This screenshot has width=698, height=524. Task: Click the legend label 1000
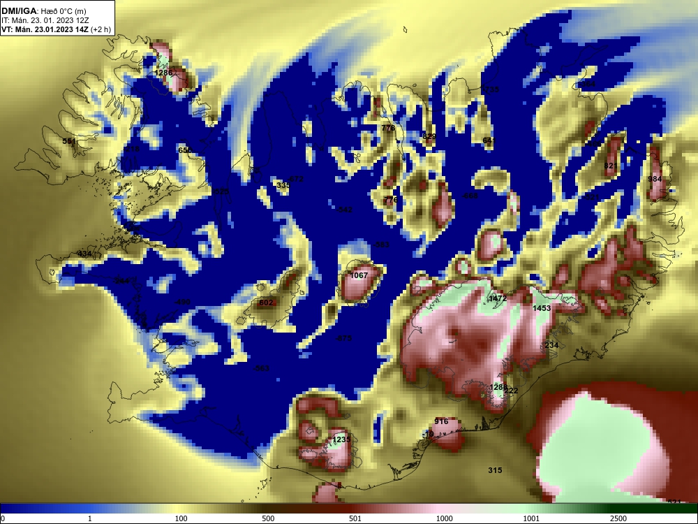[444, 518]
